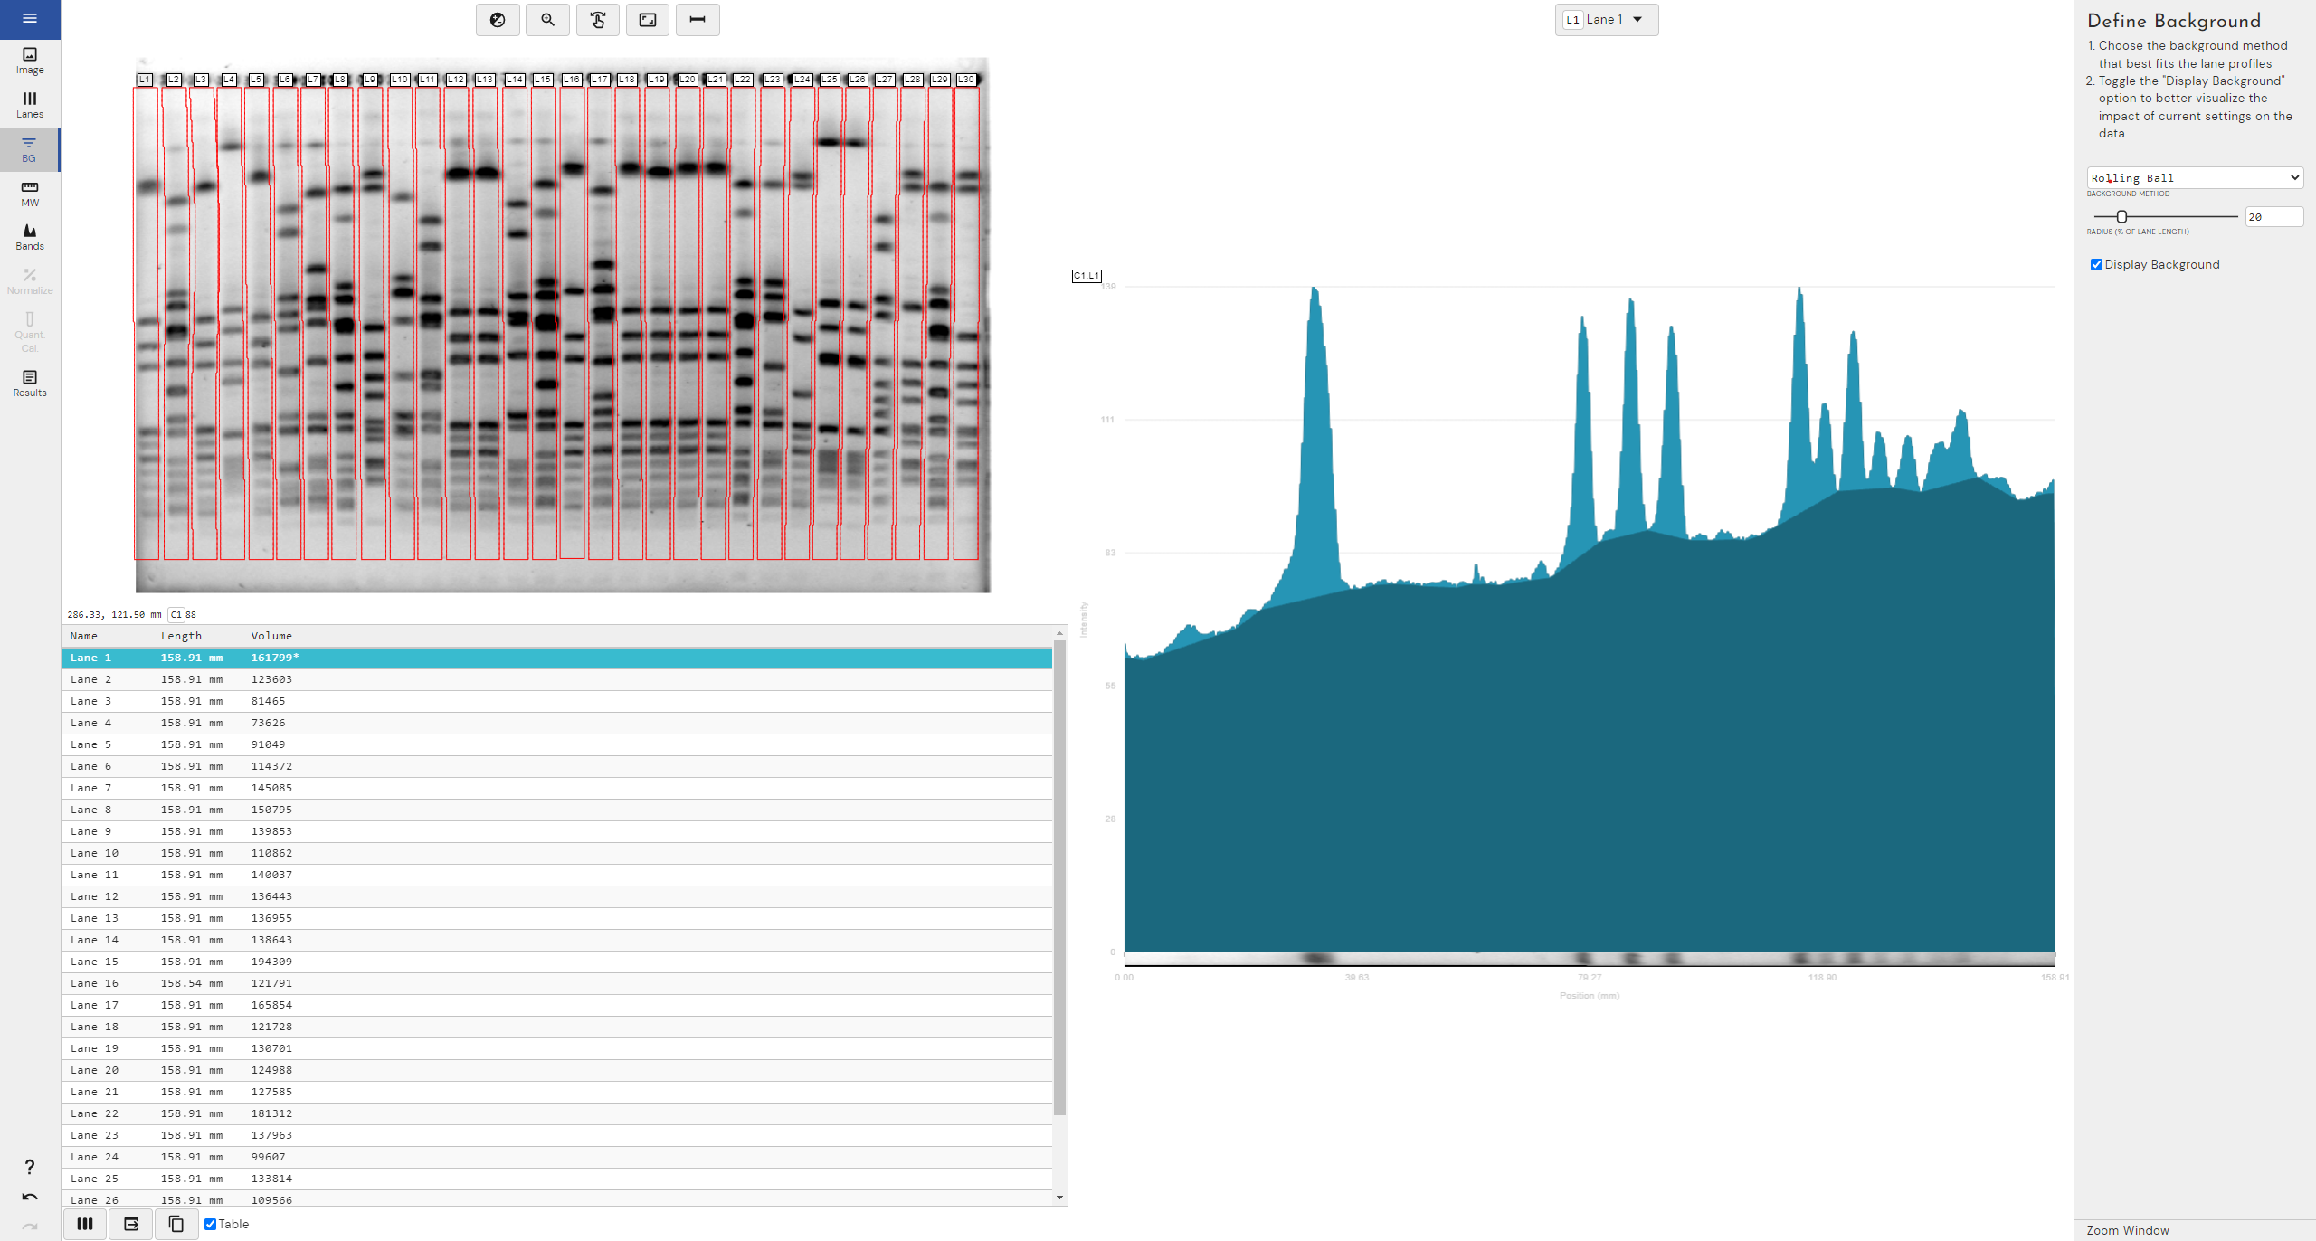Switch to the Lanes step
The width and height of the screenshot is (2316, 1241).
coord(30,105)
